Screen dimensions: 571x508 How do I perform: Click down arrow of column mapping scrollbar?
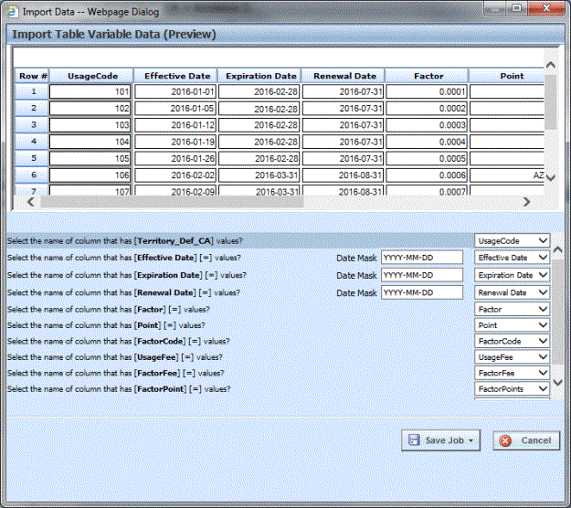[557, 382]
